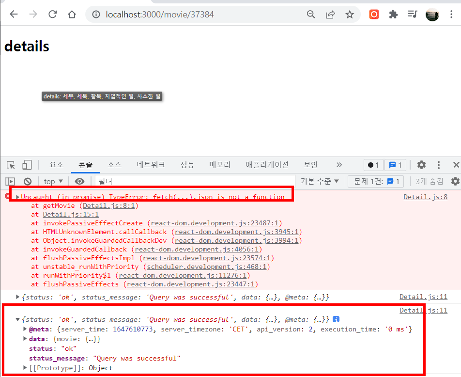Click the error count badge showing 1
Viewport: 461px width, 377px height.
373,165
